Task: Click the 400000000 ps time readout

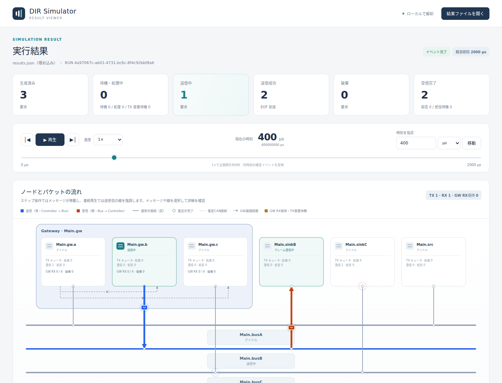Action: coord(273,145)
